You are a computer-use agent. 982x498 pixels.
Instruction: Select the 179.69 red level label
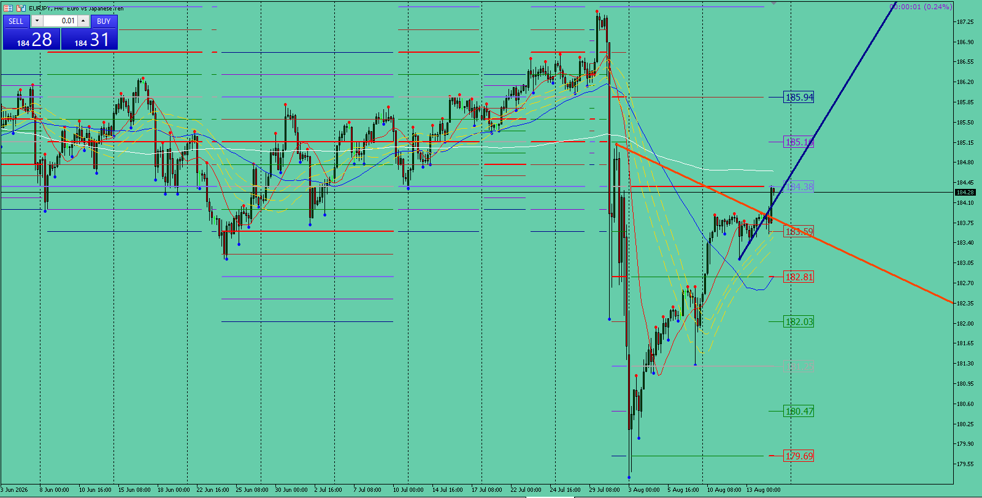(799, 456)
